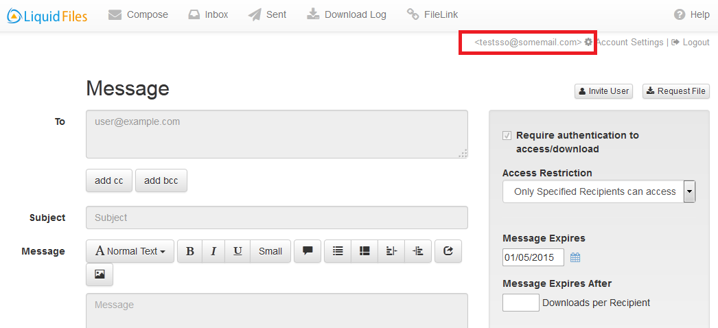718x328 pixels.
Task: Toggle underline formatting
Action: tap(238, 251)
